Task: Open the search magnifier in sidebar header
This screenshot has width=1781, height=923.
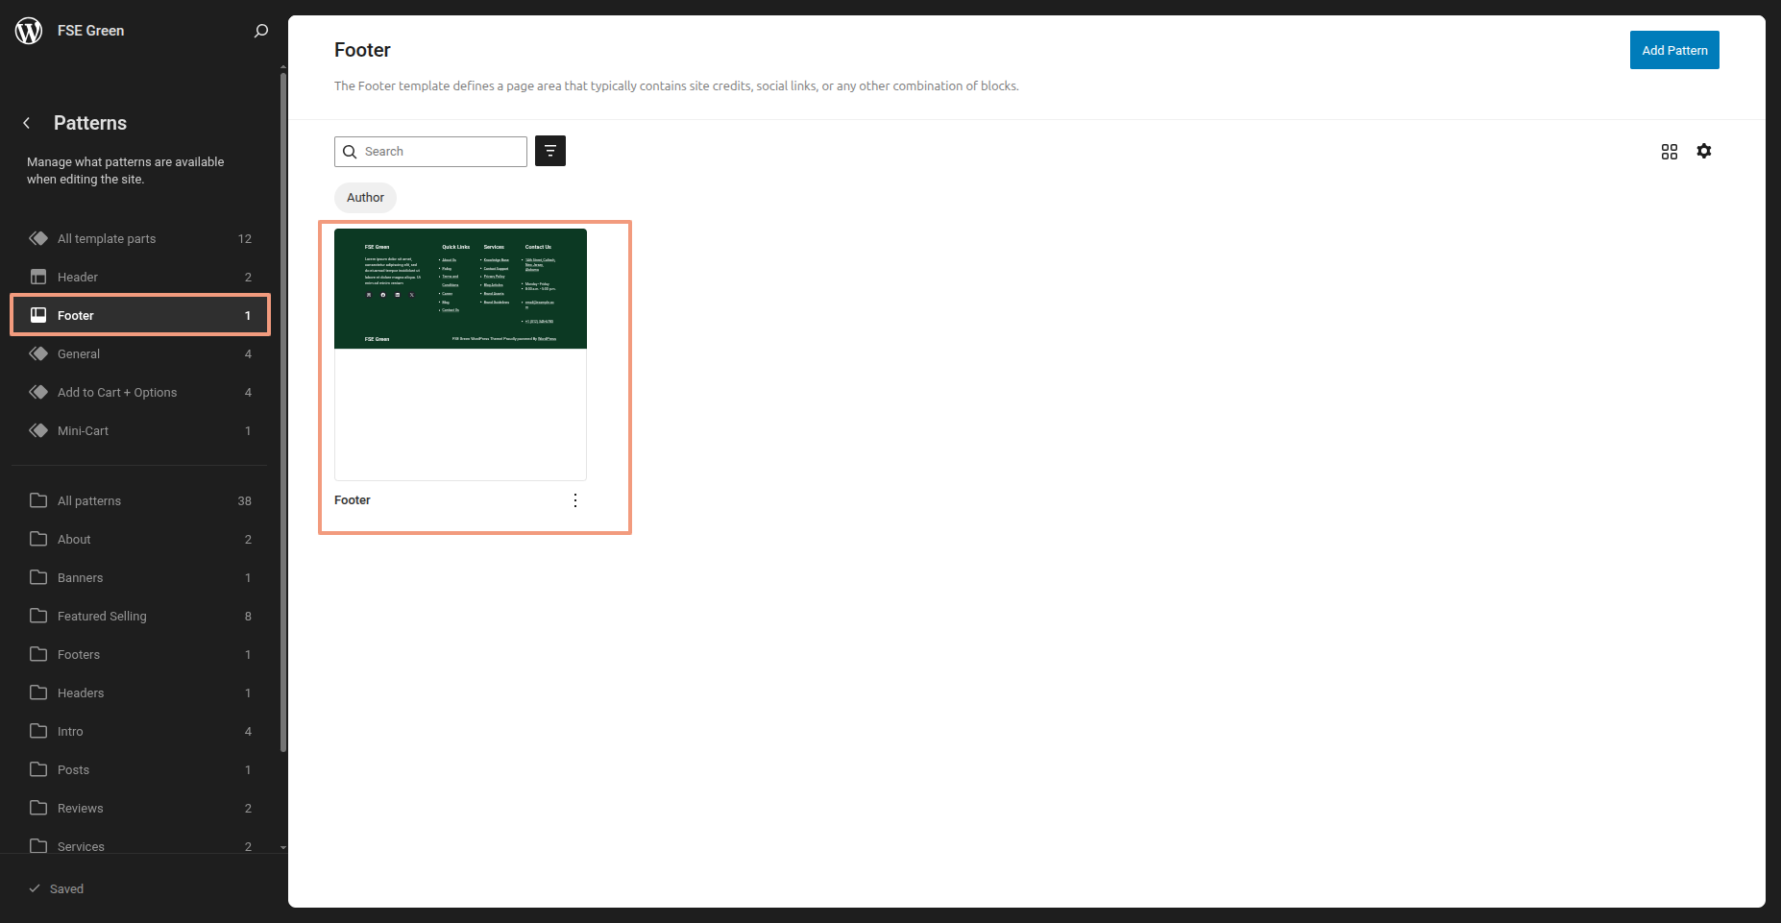Action: point(260,31)
